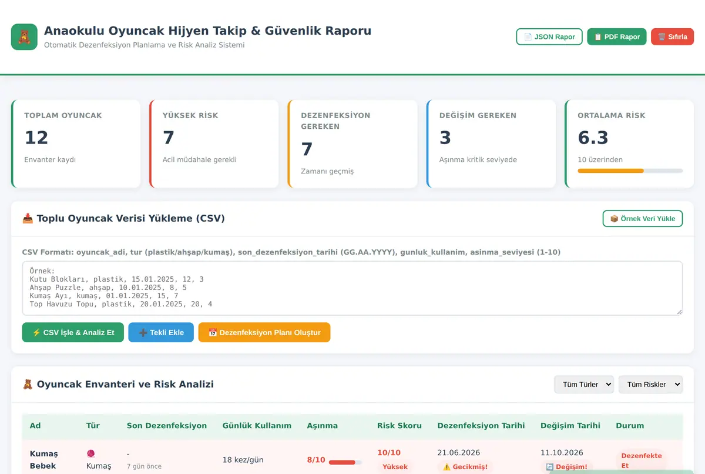Click the Gecikmiş! warning badge
Image resolution: width=705 pixels, height=474 pixels.
465,467
